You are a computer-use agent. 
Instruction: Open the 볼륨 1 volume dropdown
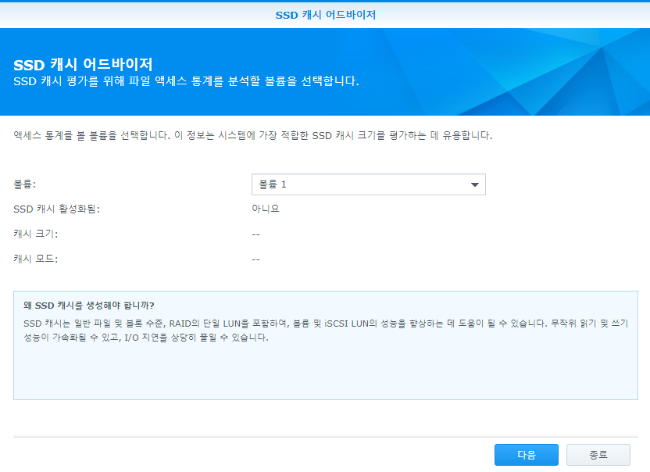pos(368,184)
